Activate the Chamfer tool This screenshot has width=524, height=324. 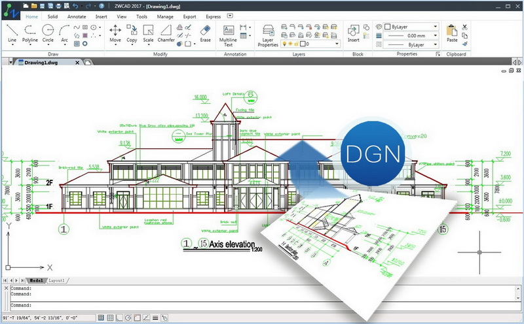point(166,33)
